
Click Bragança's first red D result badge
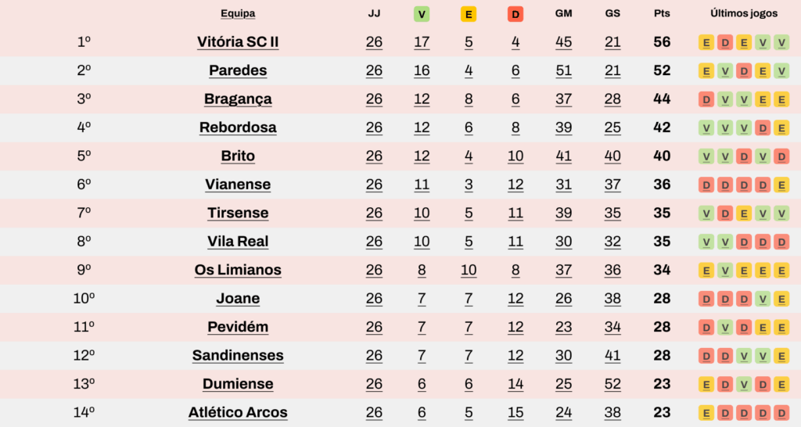pos(706,99)
